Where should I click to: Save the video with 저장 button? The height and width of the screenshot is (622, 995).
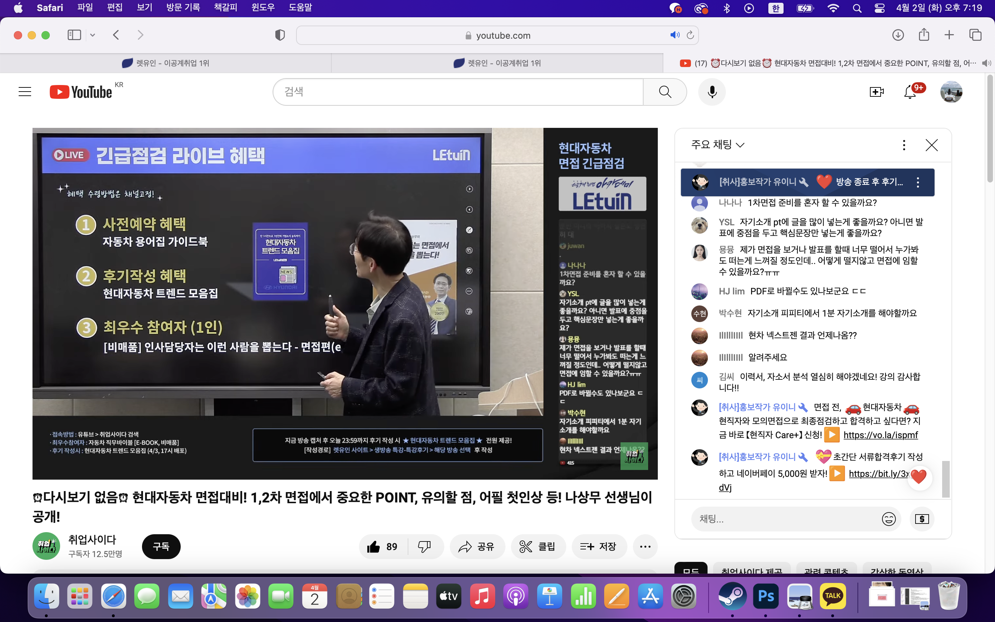coord(599,547)
